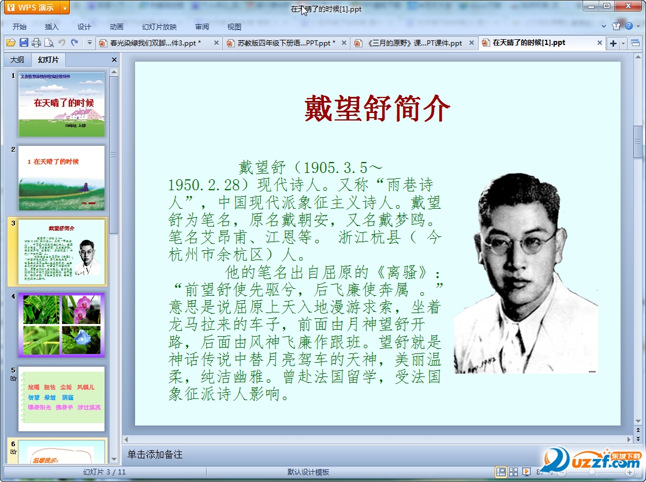This screenshot has width=646, height=482.
Task: Click the 戴望舒 biography text body
Action: click(x=305, y=280)
